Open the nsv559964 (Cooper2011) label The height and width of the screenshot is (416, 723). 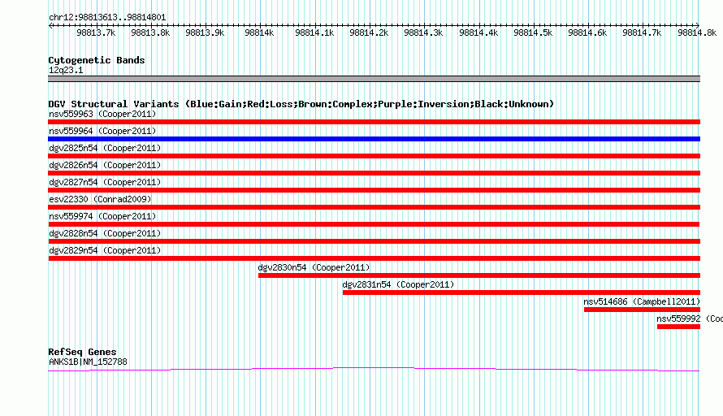[x=102, y=131]
